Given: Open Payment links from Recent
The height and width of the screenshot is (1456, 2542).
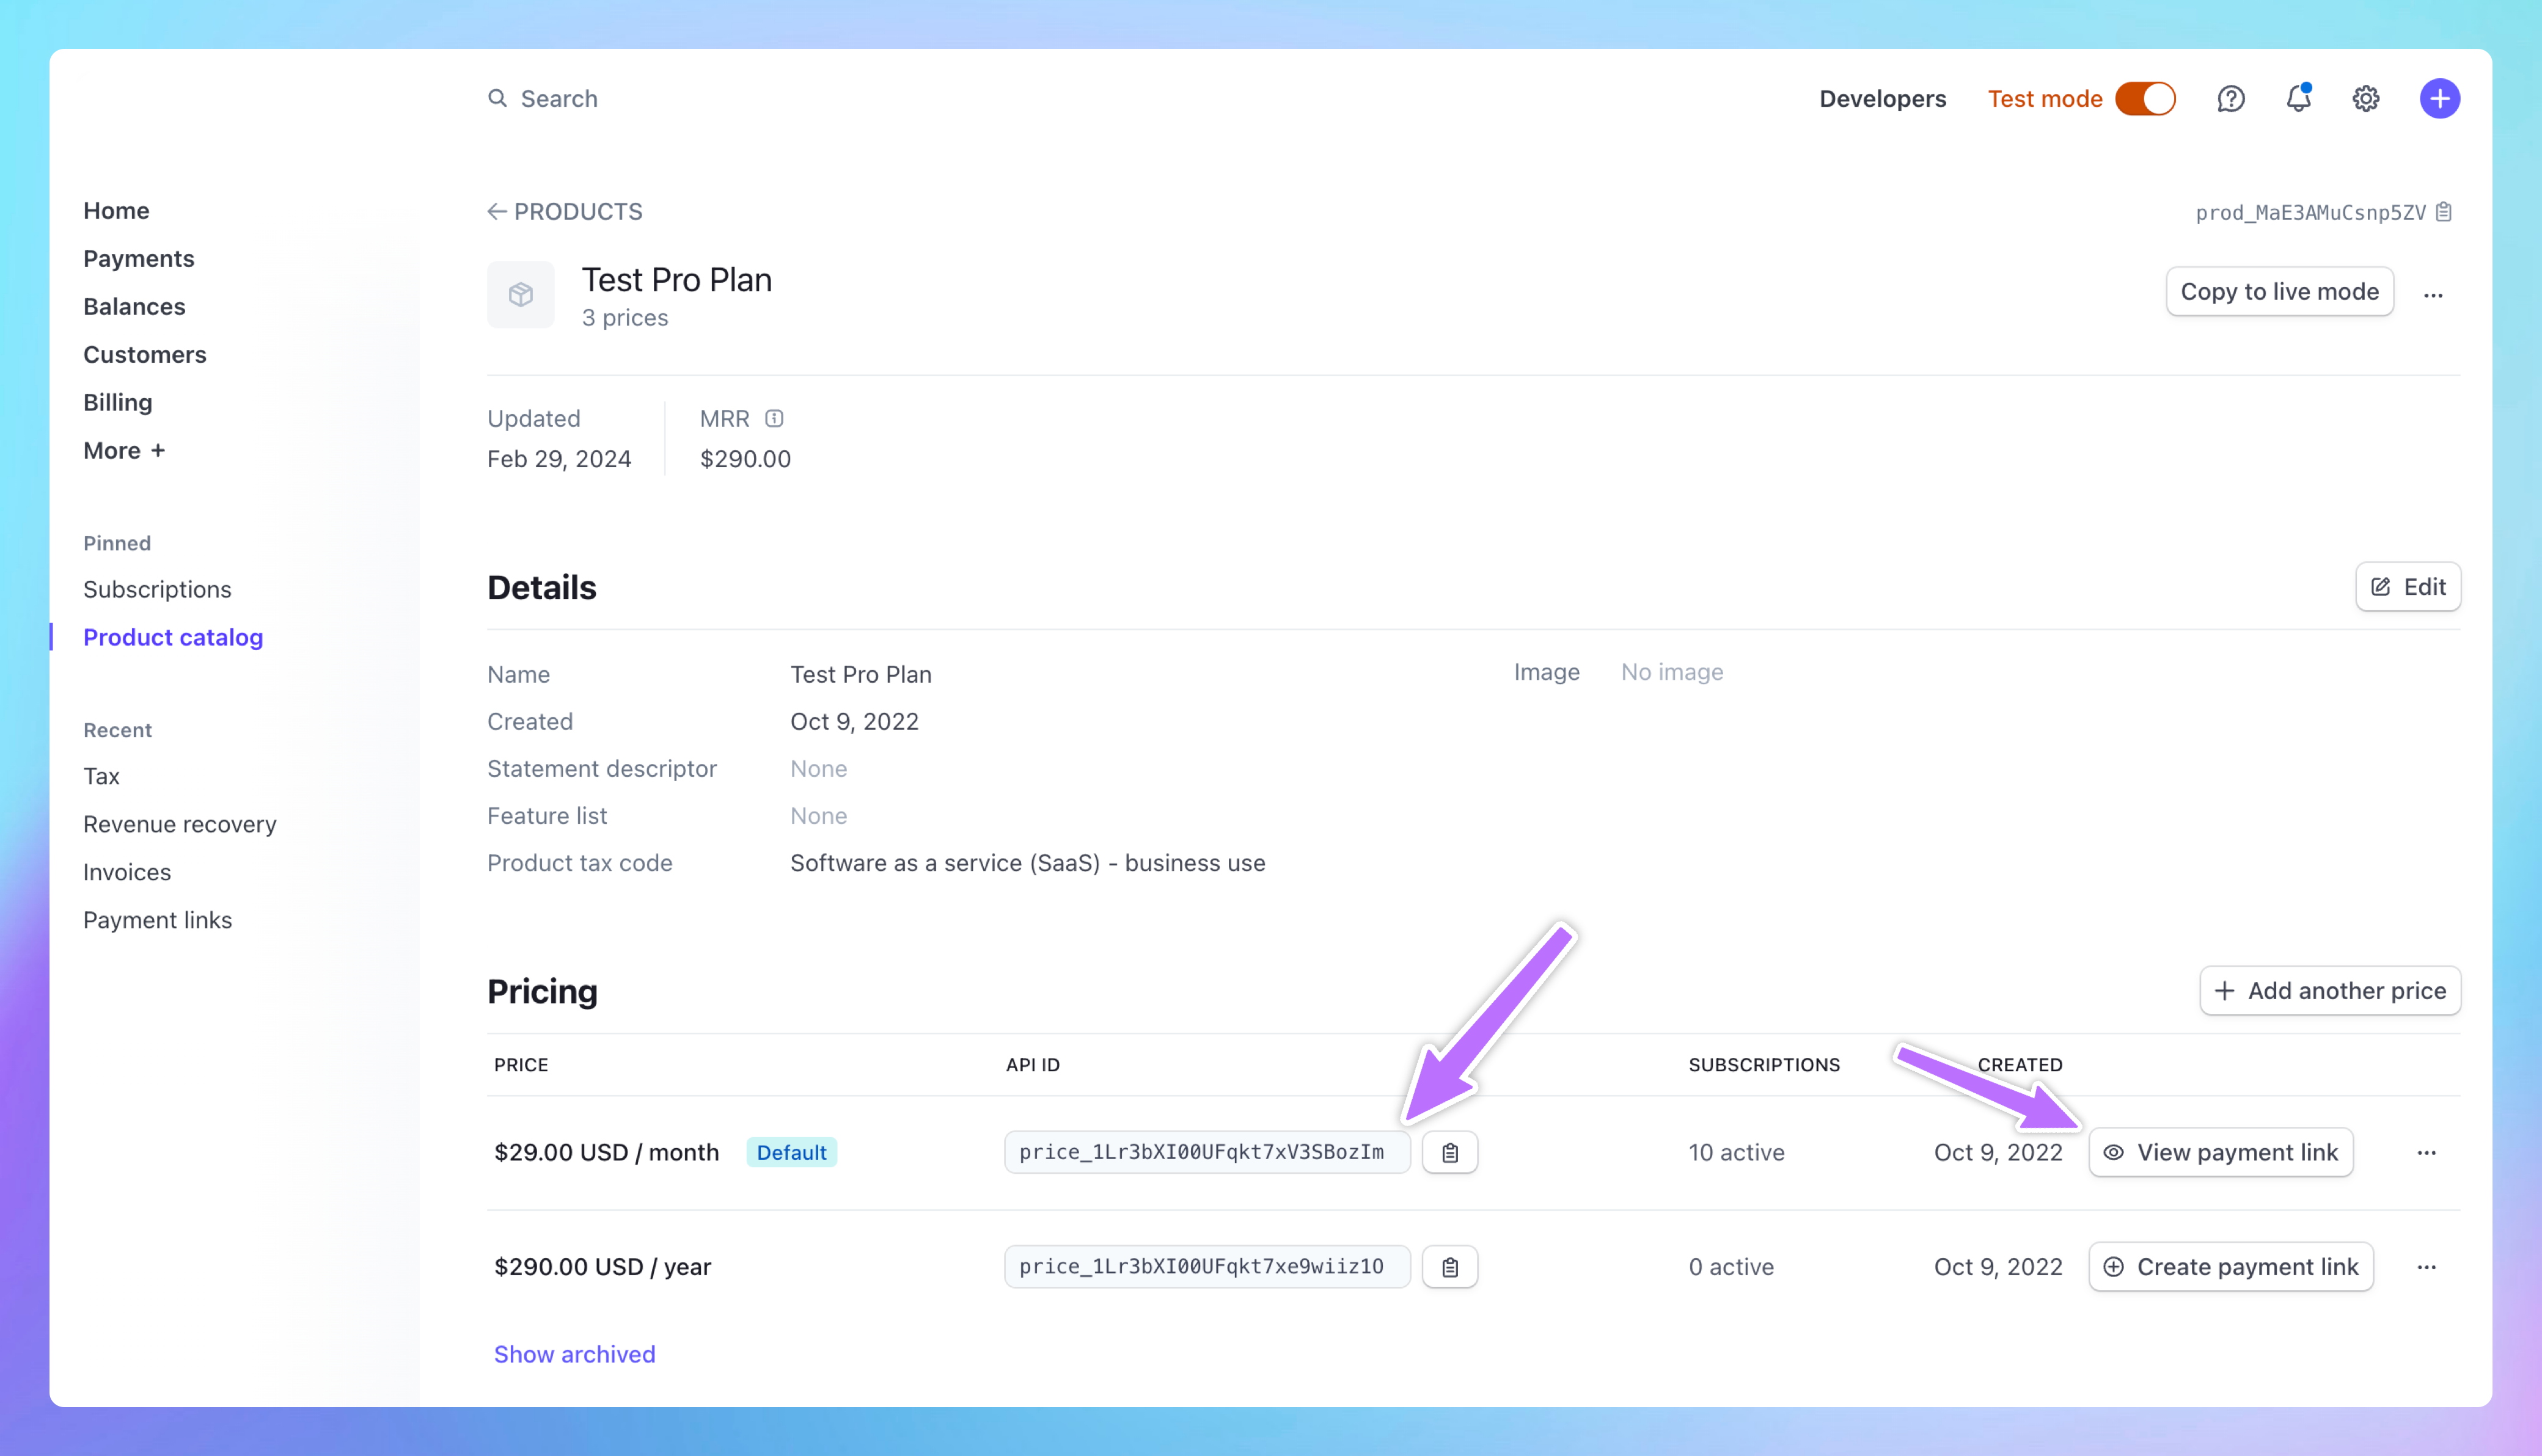Looking at the screenshot, I should click(157, 920).
